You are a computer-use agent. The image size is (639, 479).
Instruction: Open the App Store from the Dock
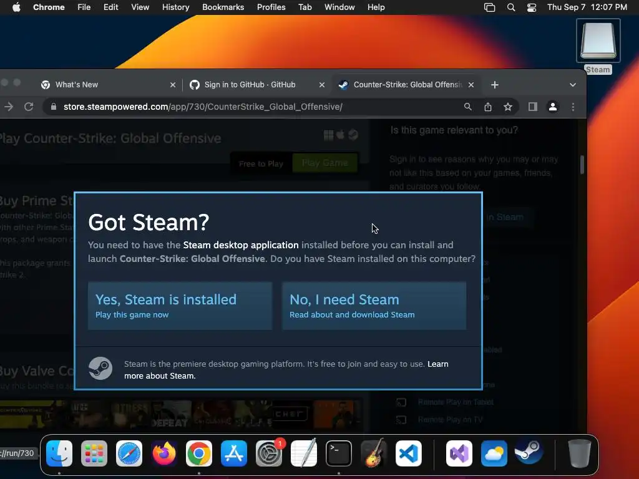click(x=234, y=453)
